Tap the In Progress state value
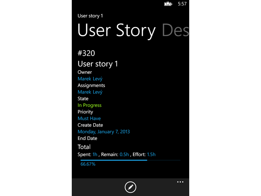261x196 pixels. coord(89,105)
